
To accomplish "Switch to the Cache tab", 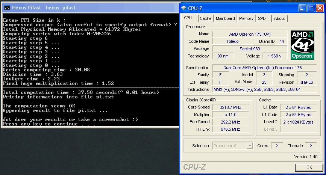I will tap(205, 18).
